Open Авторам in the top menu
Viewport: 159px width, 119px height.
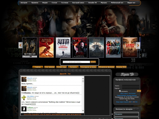coord(24,3)
